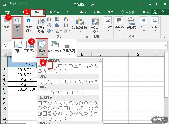Select the rectangle in recent shapes
Image resolution: width=169 pixels, height=124 pixels.
[60, 66]
